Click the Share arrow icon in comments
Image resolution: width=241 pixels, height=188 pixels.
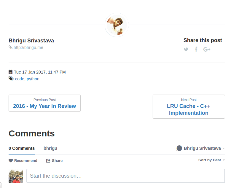48,160
